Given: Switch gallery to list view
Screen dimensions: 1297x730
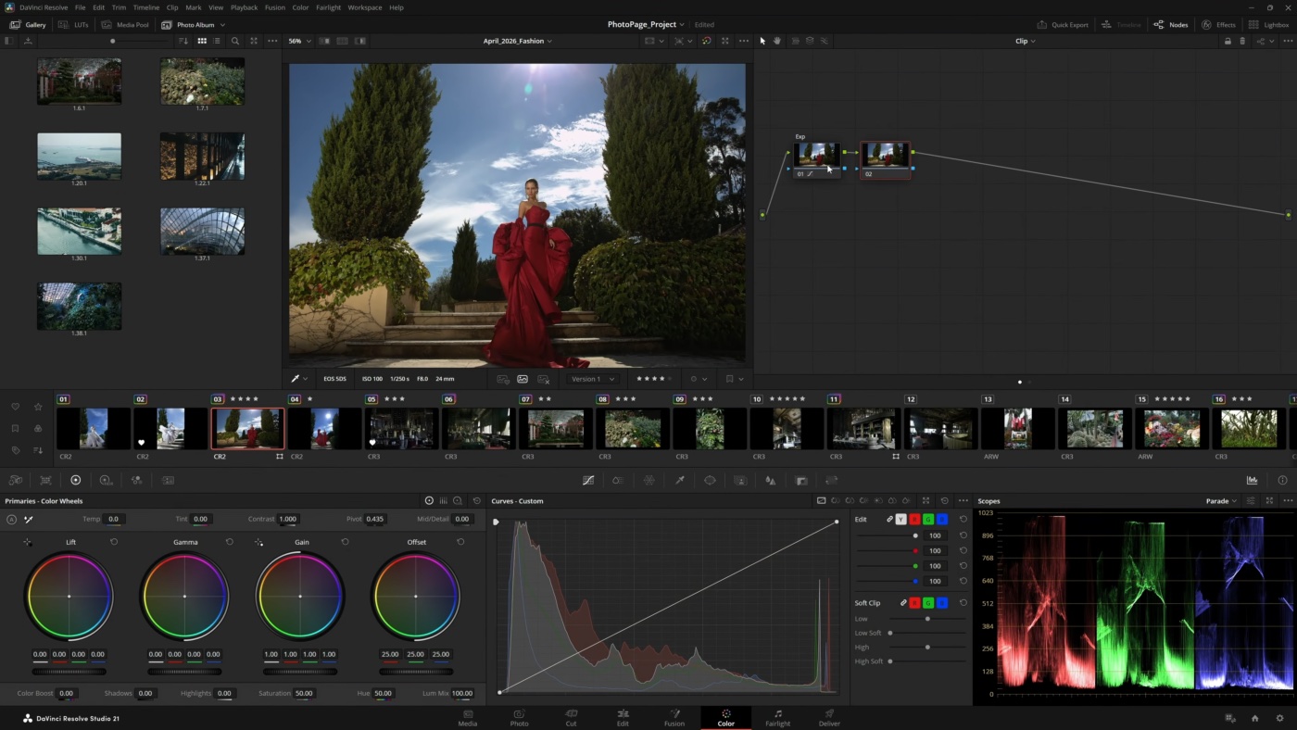Looking at the screenshot, I should 217,41.
